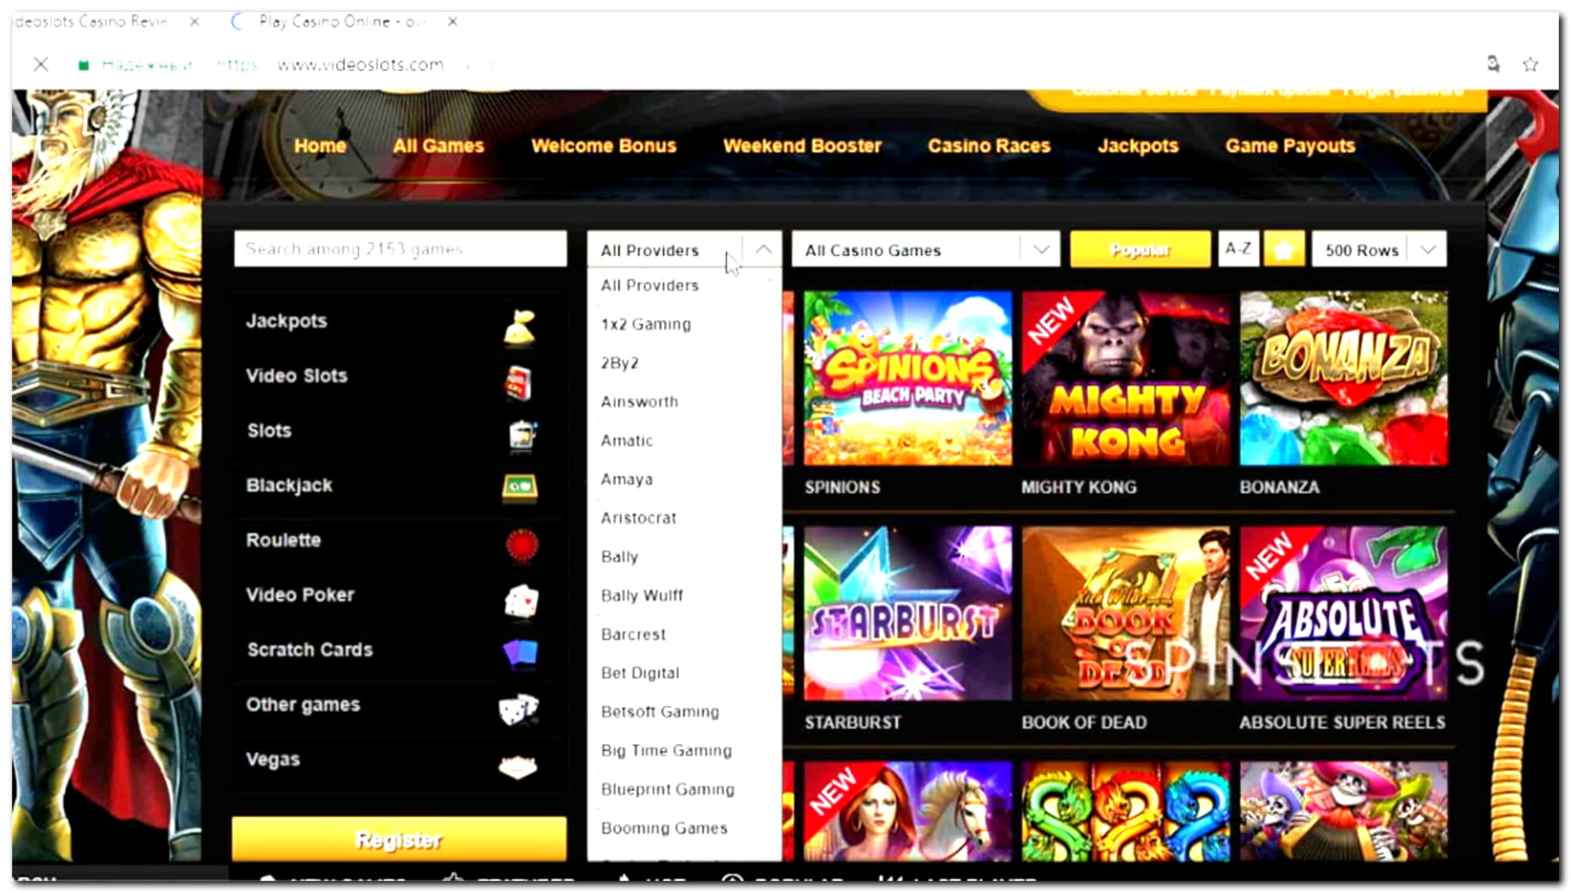Click the Blackjack cash icon
The width and height of the screenshot is (1571, 893).
click(x=520, y=488)
